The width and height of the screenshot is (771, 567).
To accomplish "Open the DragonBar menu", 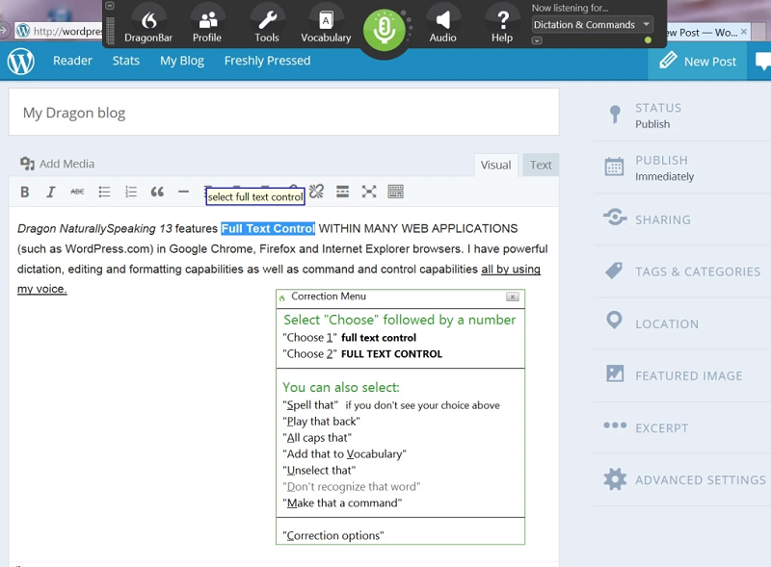I will pyautogui.click(x=147, y=25).
